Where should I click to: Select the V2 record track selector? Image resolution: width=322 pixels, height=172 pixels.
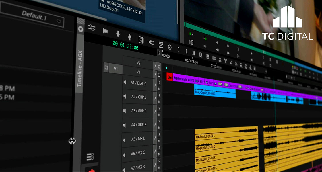point(138,63)
